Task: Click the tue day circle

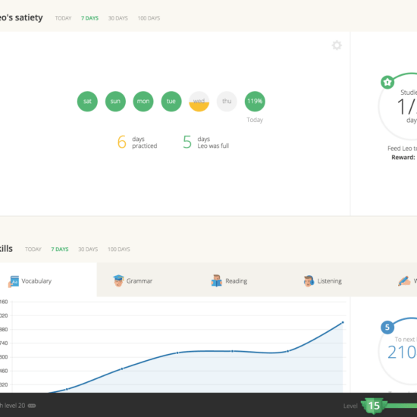Action: pyautogui.click(x=171, y=102)
